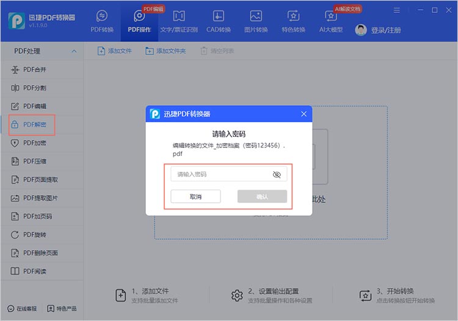Click the AI解读文档 red badge
458x321 pixels.
(x=347, y=9)
